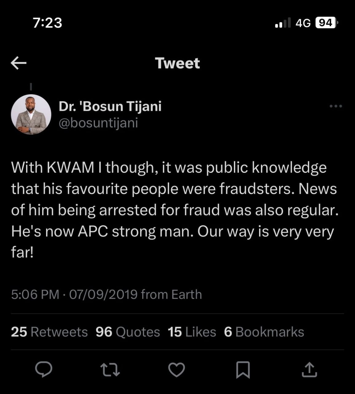This screenshot has height=394, width=355.
Task: Bookmark this tweet with ribbon icon
Action: click(243, 369)
